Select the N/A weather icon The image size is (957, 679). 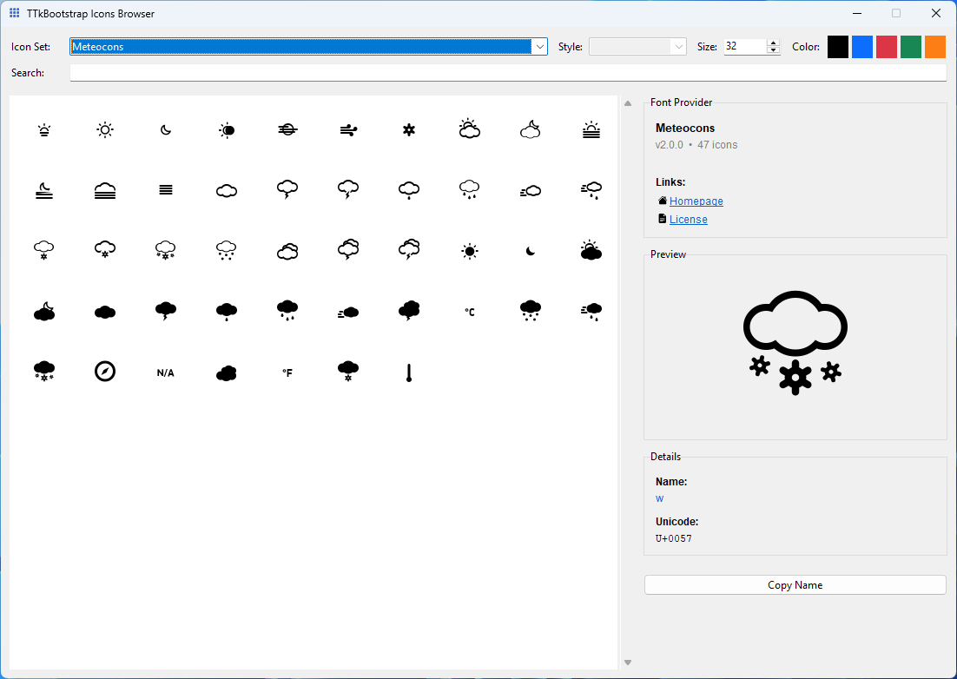[166, 372]
